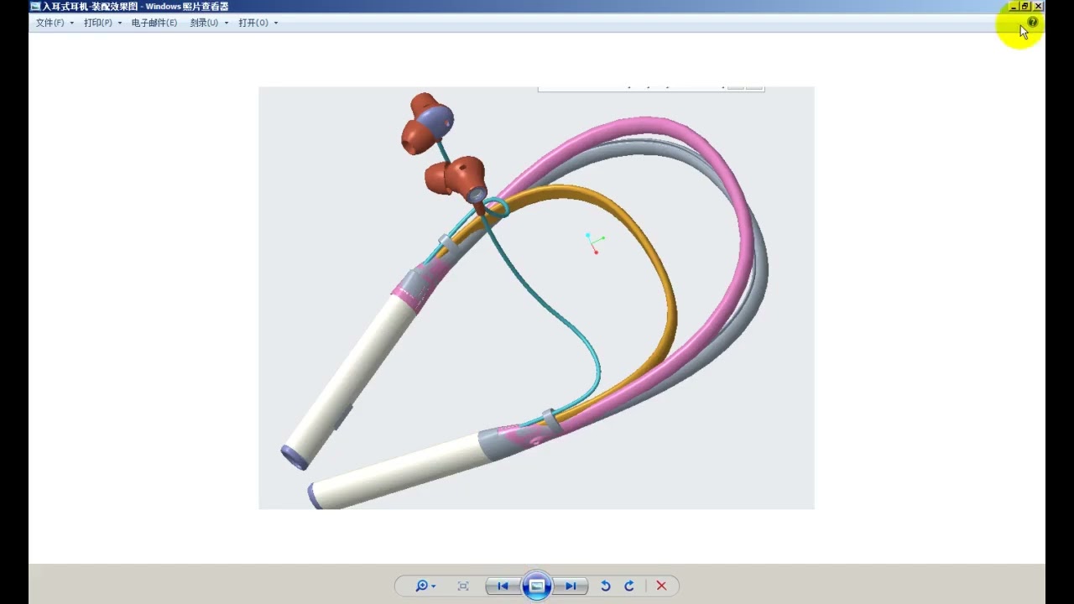Rotate the image clockwise
The height and width of the screenshot is (604, 1074).
(629, 586)
